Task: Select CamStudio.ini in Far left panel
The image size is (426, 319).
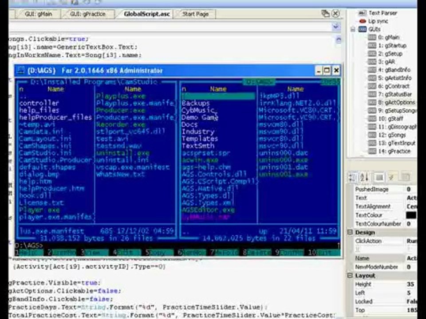Action: [45, 153]
